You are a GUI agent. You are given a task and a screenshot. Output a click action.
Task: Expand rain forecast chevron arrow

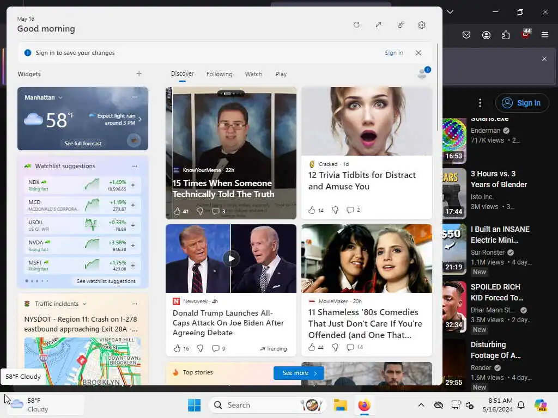point(140,119)
